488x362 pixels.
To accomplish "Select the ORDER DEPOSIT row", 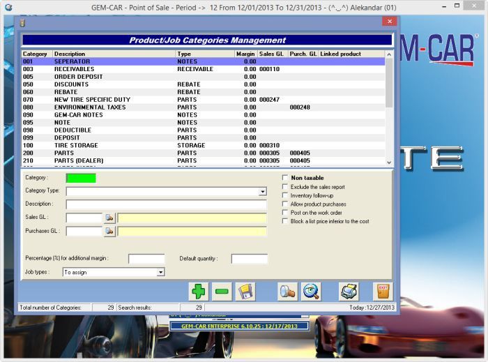I will click(204, 77).
